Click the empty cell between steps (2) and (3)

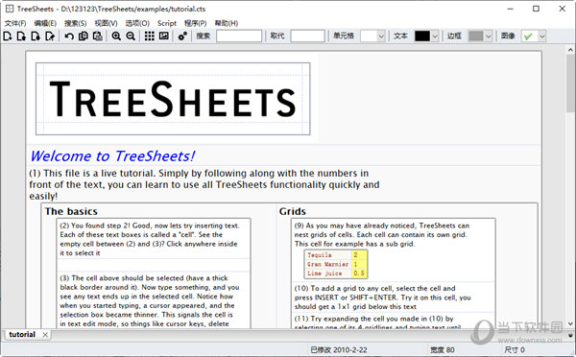[x=154, y=265]
